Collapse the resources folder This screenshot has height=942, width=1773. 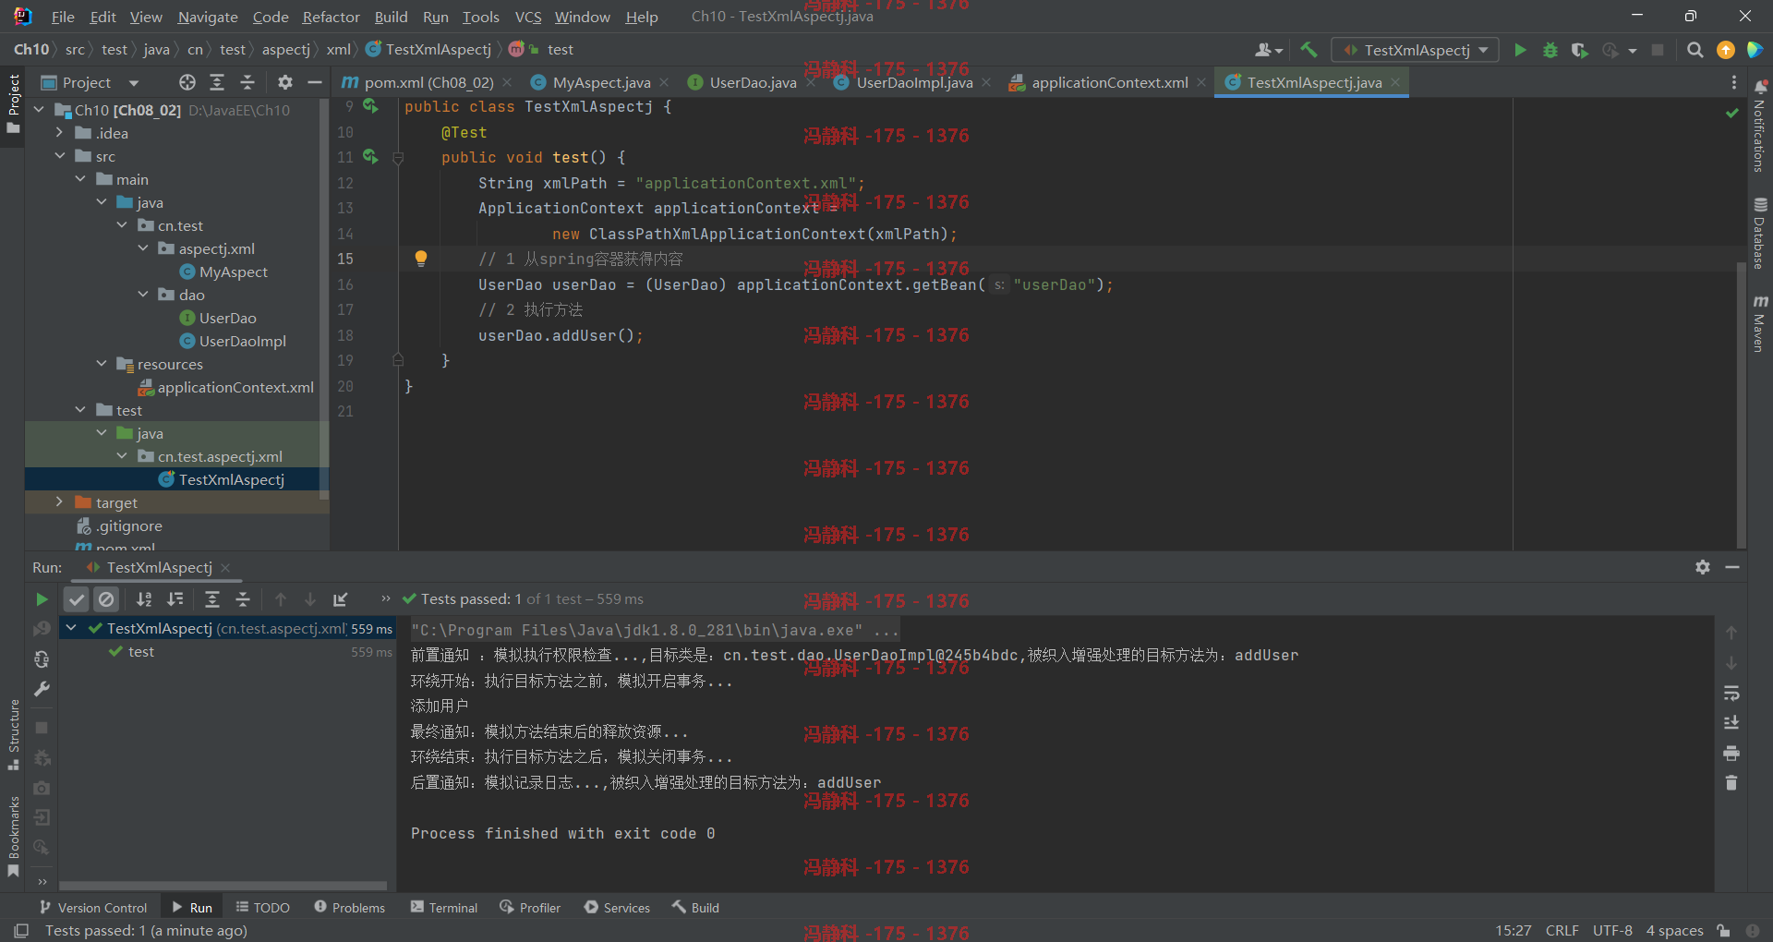click(x=102, y=364)
